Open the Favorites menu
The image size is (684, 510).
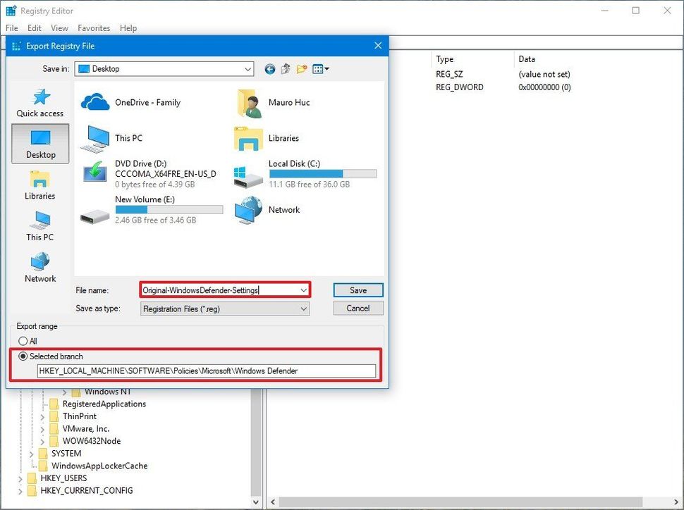[x=94, y=28]
